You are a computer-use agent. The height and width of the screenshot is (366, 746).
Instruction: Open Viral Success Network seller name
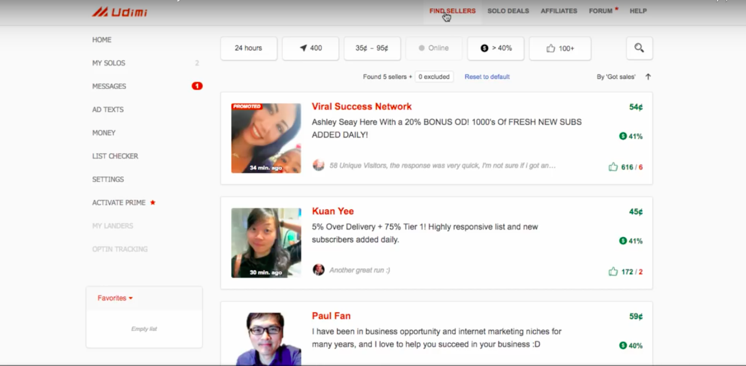[x=362, y=106]
